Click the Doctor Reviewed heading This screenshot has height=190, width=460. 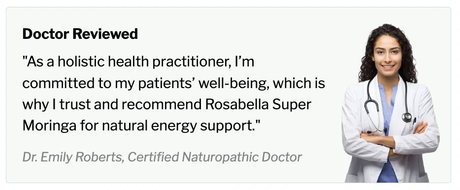click(80, 34)
